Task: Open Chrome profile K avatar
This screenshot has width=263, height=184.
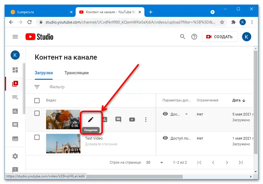Action: pyautogui.click(x=243, y=22)
